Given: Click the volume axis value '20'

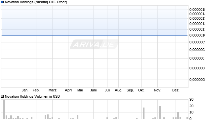Looking at the screenshot, I should [x=191, y=106].
